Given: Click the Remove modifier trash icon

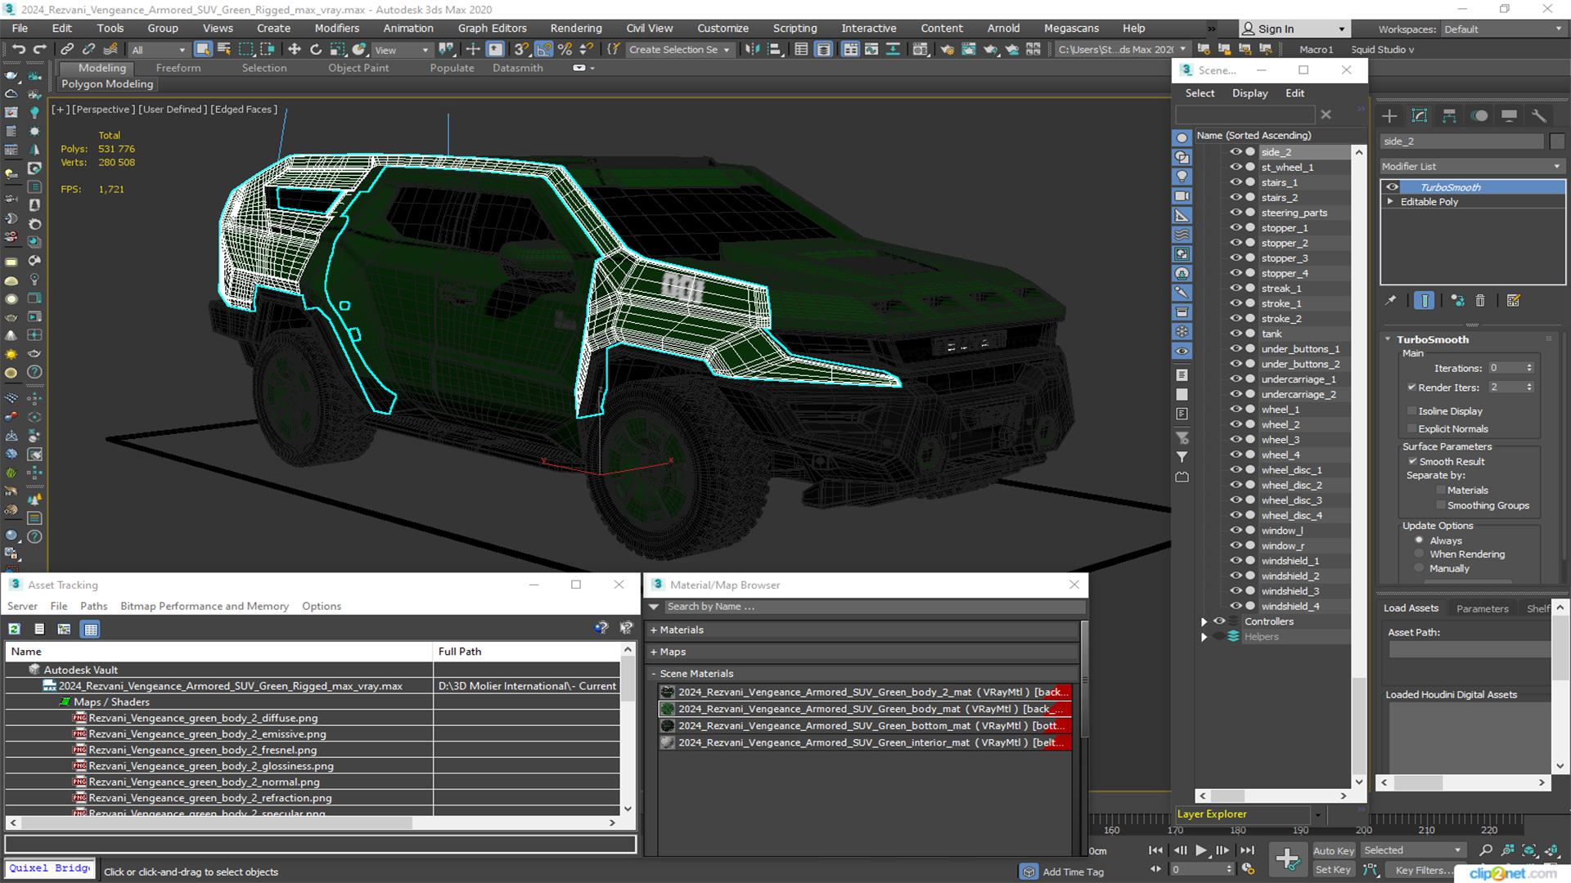Looking at the screenshot, I should (x=1480, y=301).
